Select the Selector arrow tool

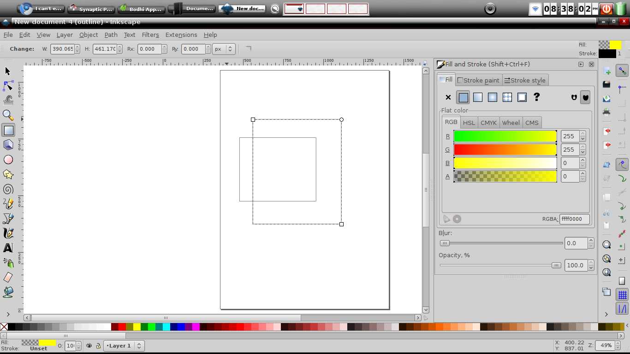[8, 71]
